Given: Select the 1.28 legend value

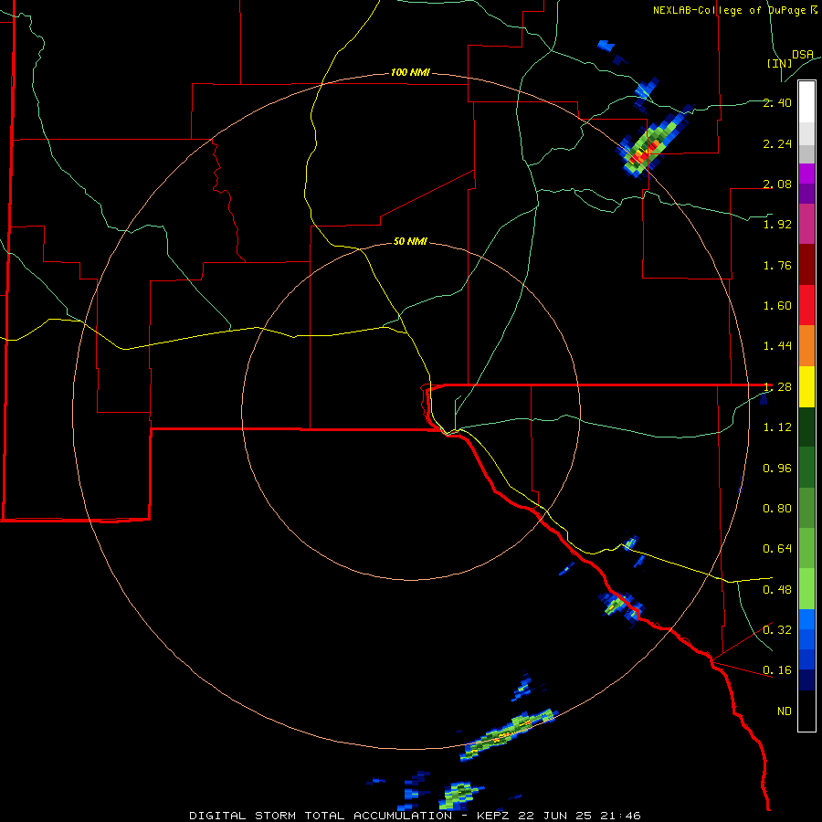Looking at the screenshot, I should [777, 387].
